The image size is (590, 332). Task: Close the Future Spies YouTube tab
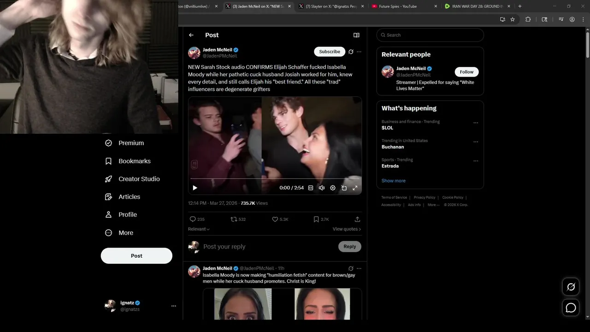click(436, 6)
